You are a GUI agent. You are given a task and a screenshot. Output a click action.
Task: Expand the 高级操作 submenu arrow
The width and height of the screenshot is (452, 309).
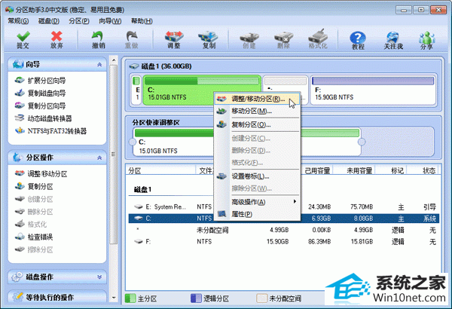click(x=295, y=201)
